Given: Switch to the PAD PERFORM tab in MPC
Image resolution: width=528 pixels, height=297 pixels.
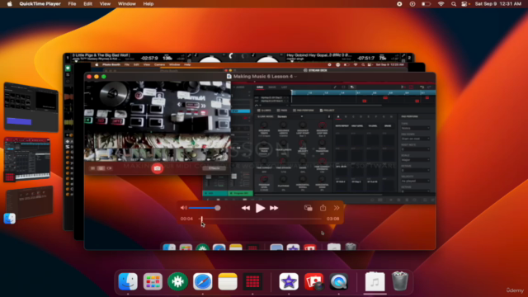Looking at the screenshot, I should coord(304,111).
